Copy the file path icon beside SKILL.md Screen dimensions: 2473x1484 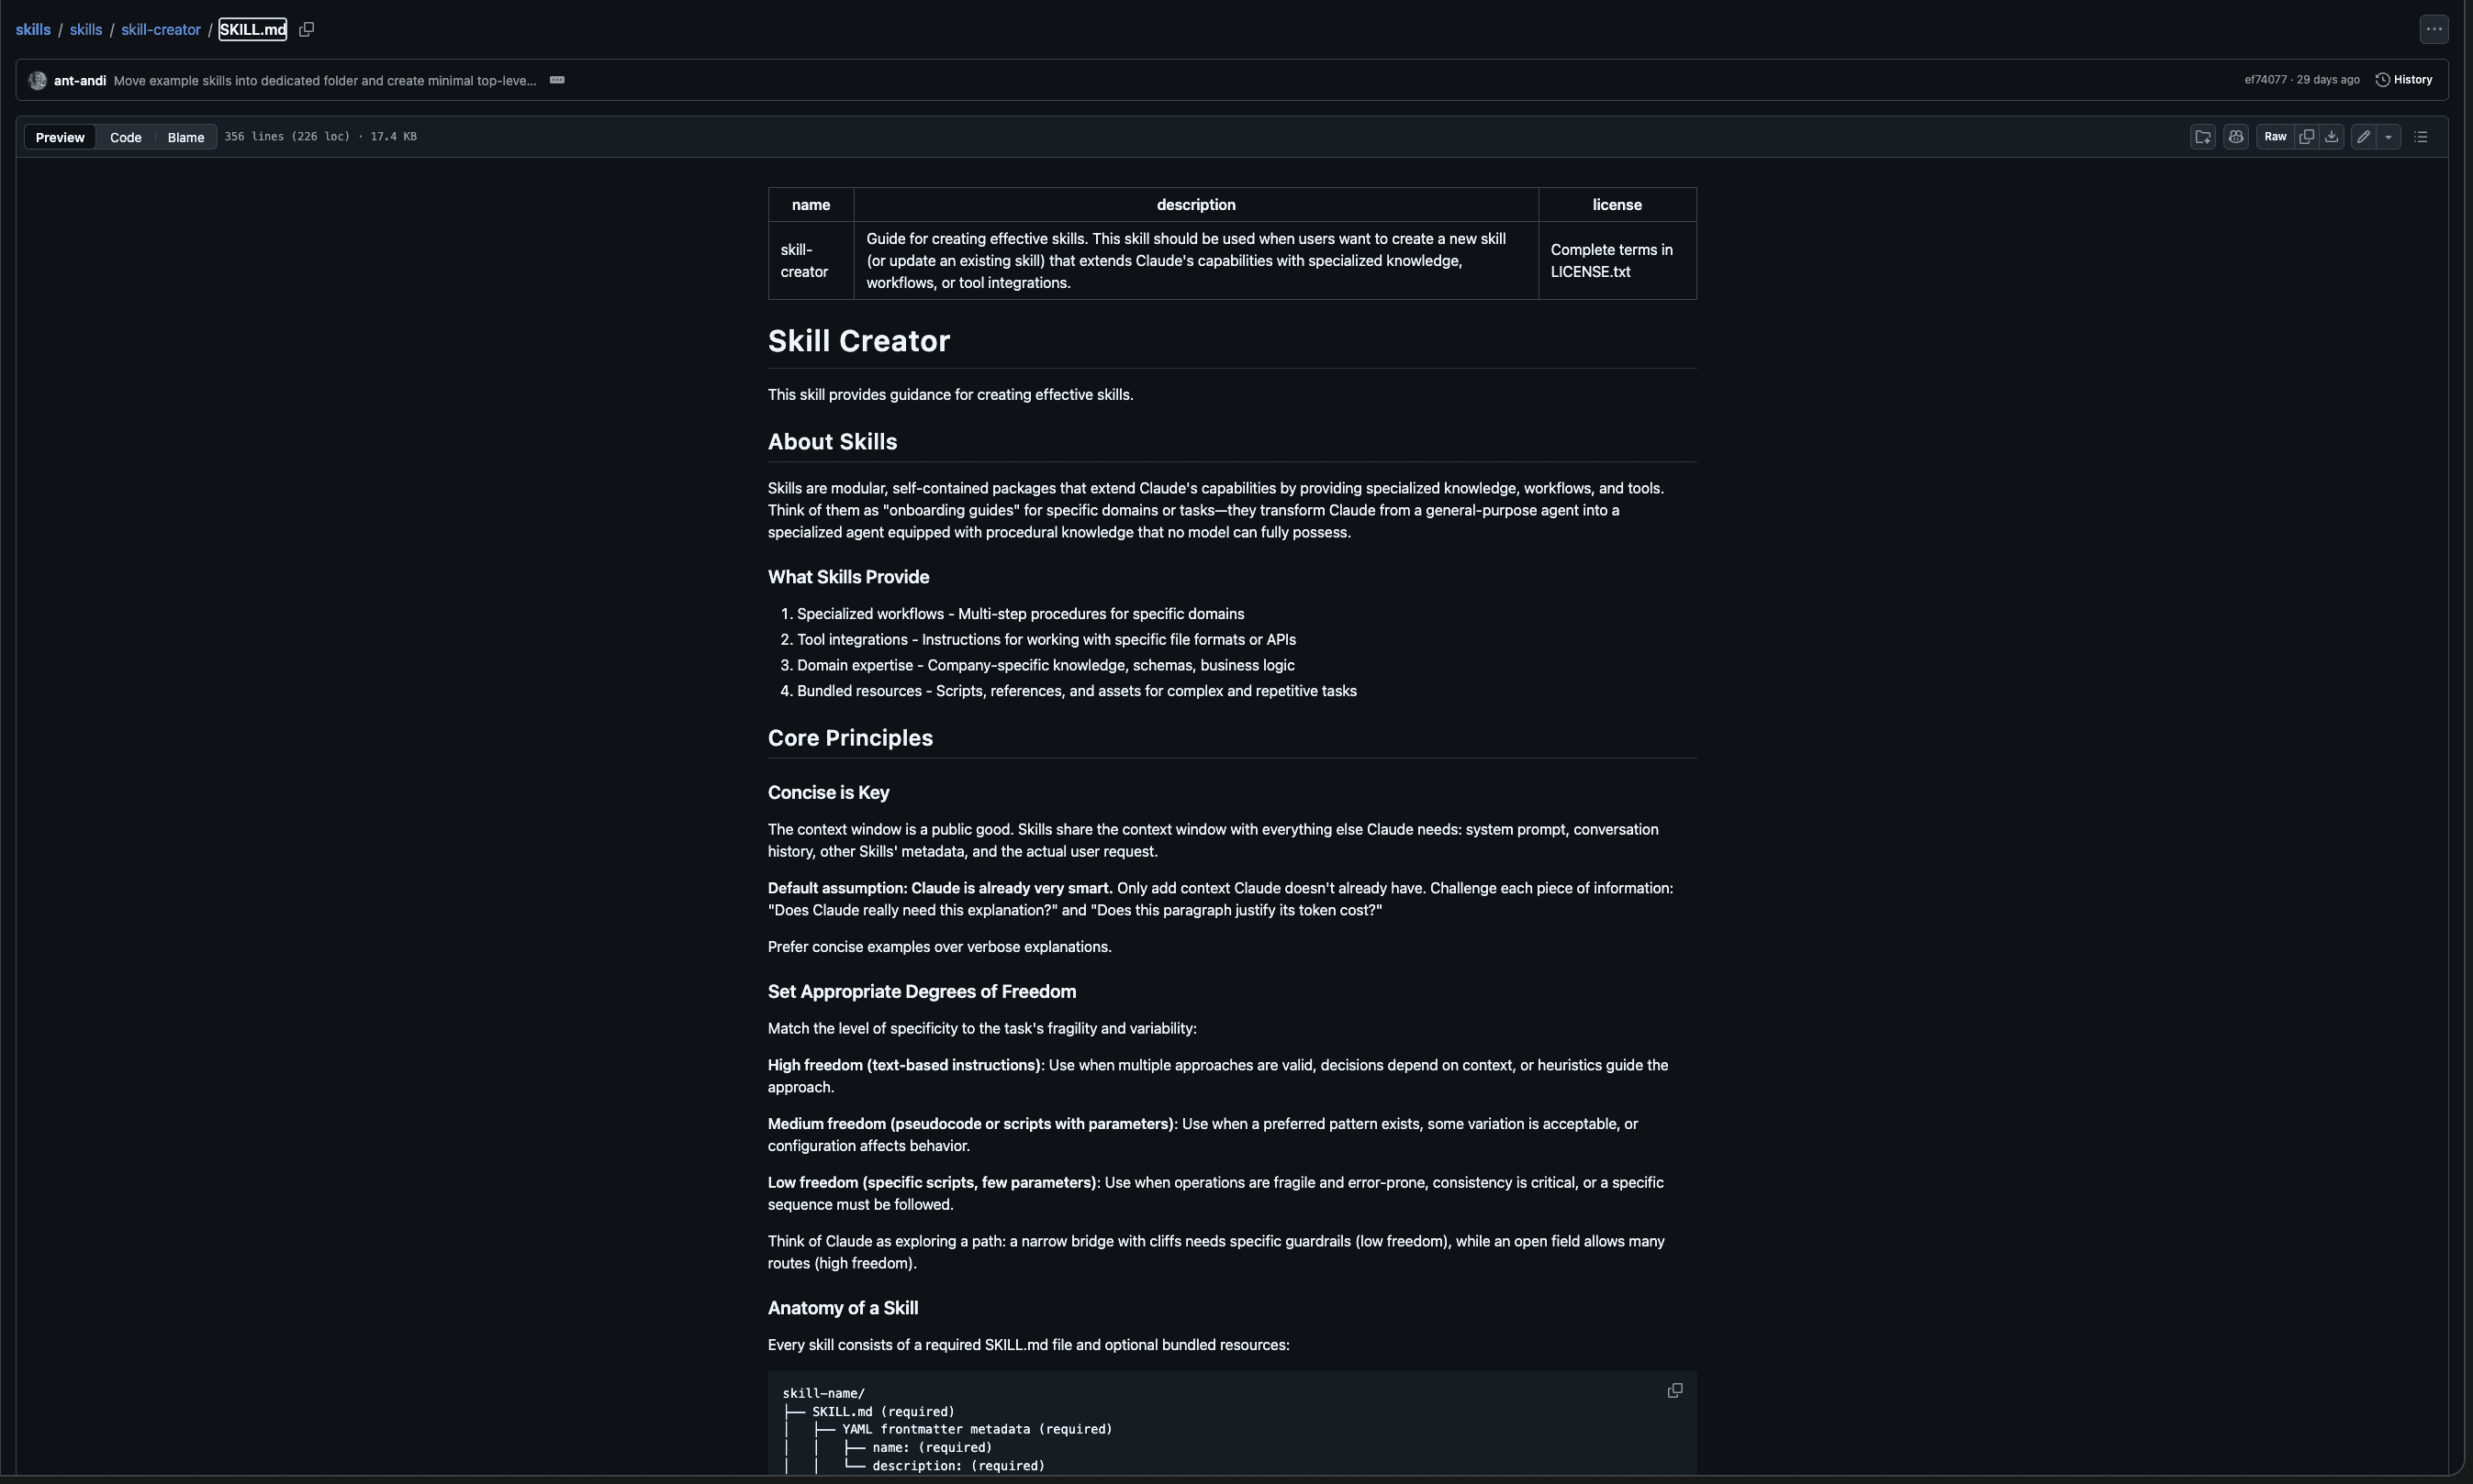[x=307, y=29]
